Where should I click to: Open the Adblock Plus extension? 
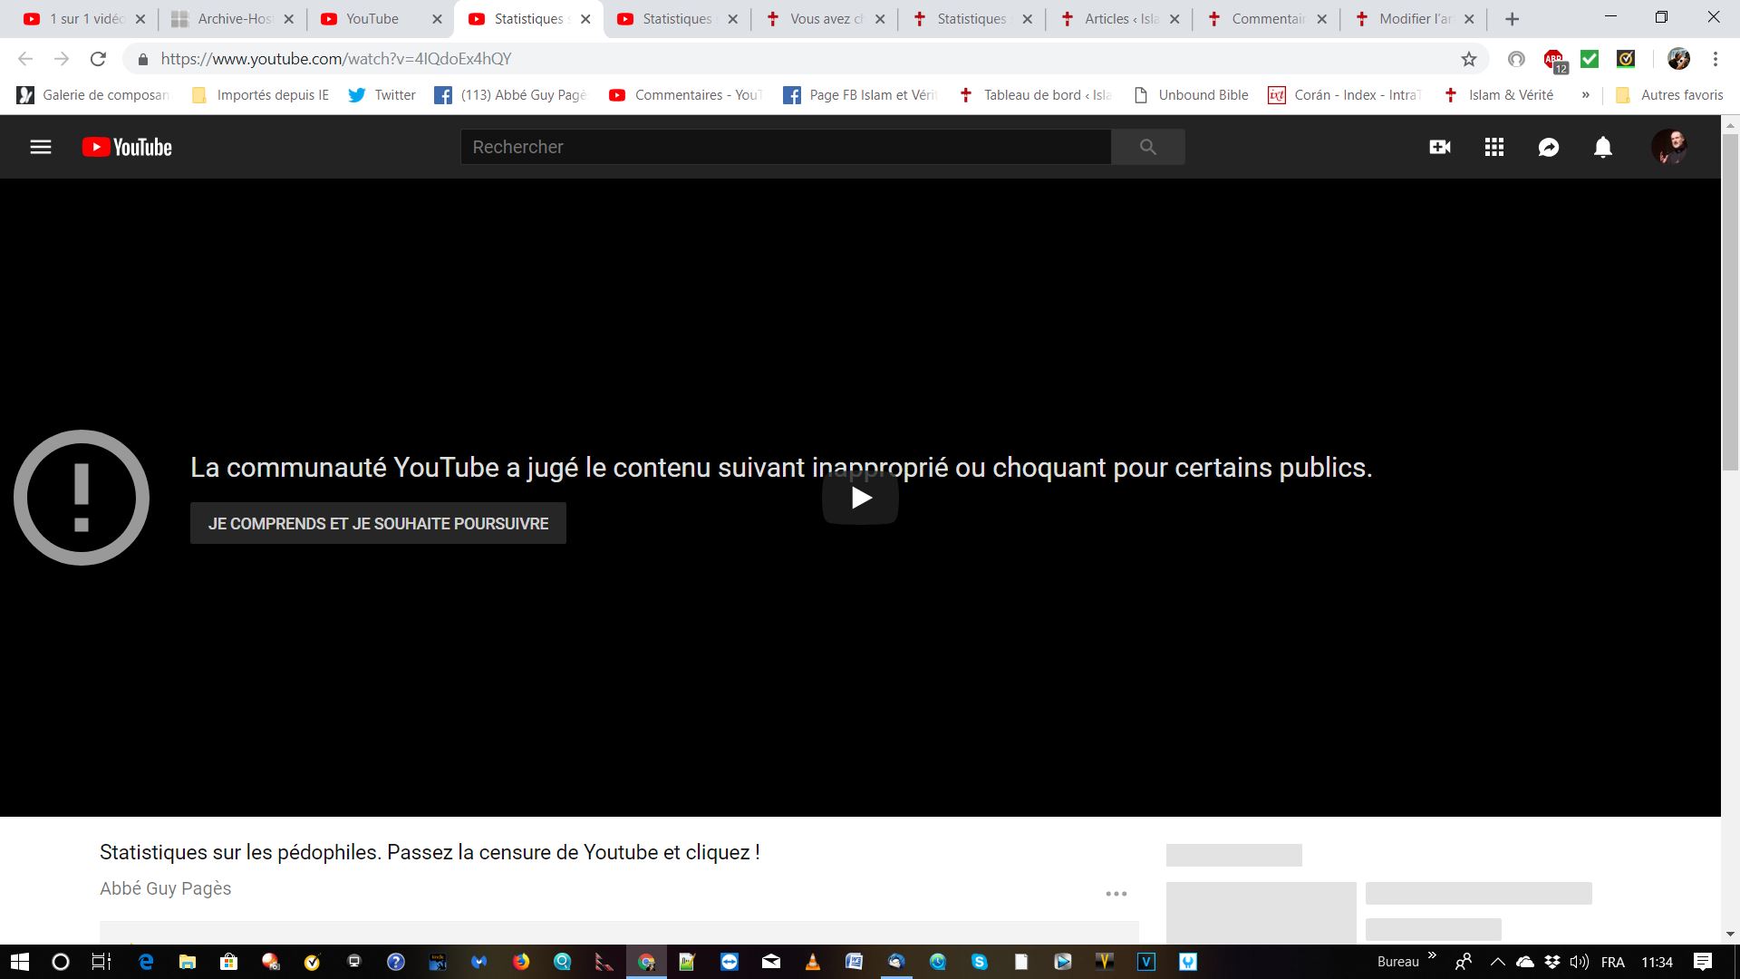click(x=1554, y=60)
